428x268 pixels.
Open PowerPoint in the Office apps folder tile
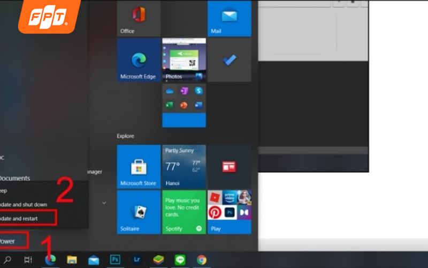pos(184,105)
